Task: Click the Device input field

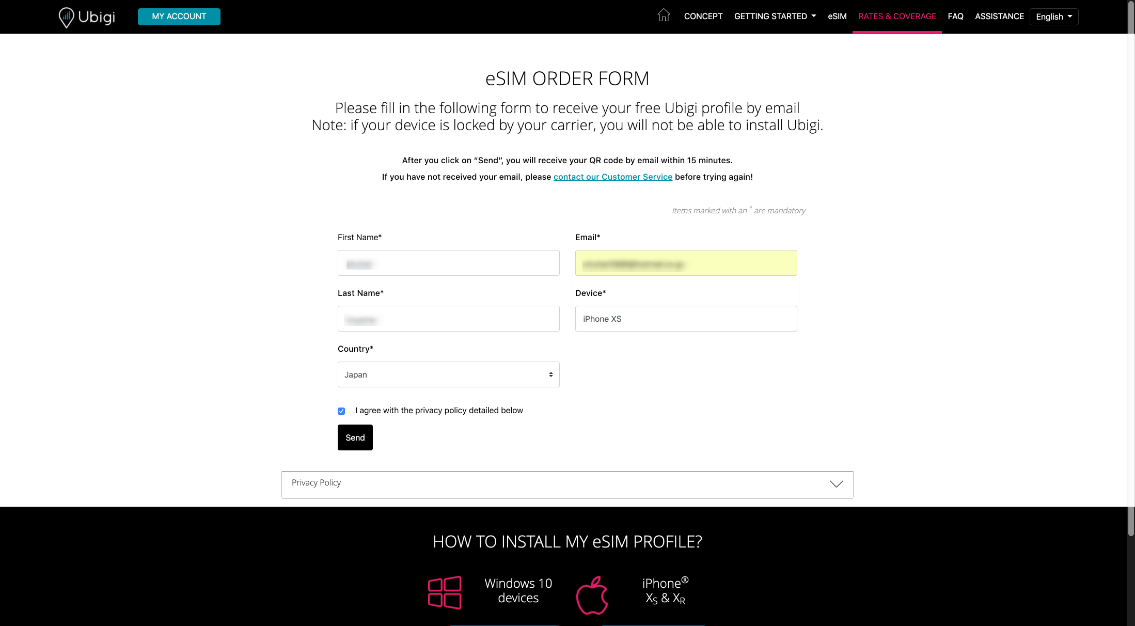Action: coord(686,319)
